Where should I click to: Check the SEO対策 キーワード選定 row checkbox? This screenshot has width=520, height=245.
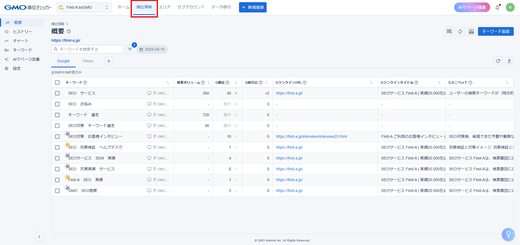point(57,126)
